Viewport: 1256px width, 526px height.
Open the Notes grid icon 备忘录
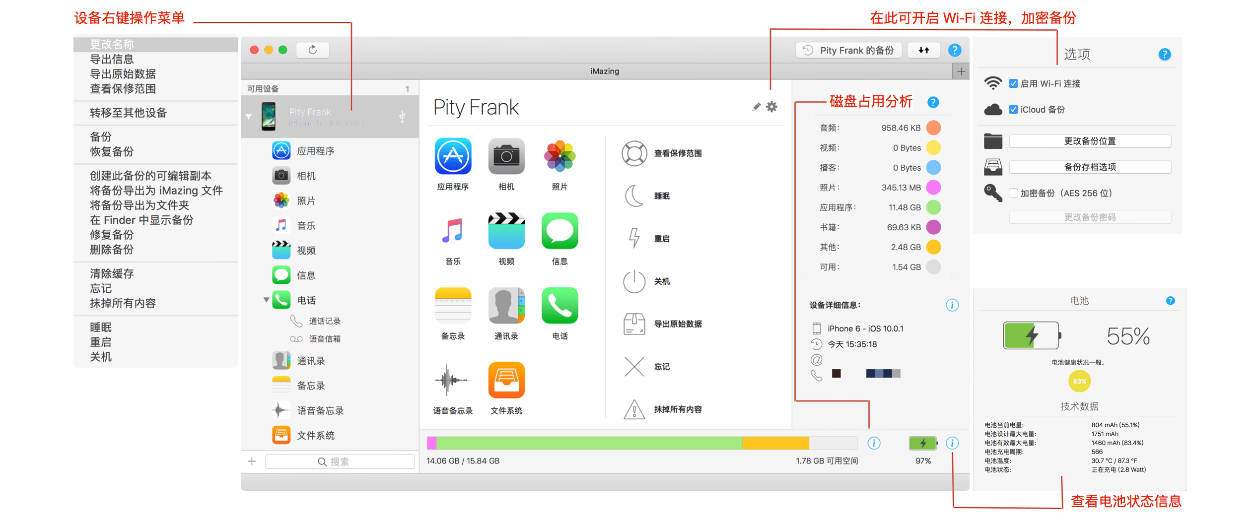coord(453,305)
